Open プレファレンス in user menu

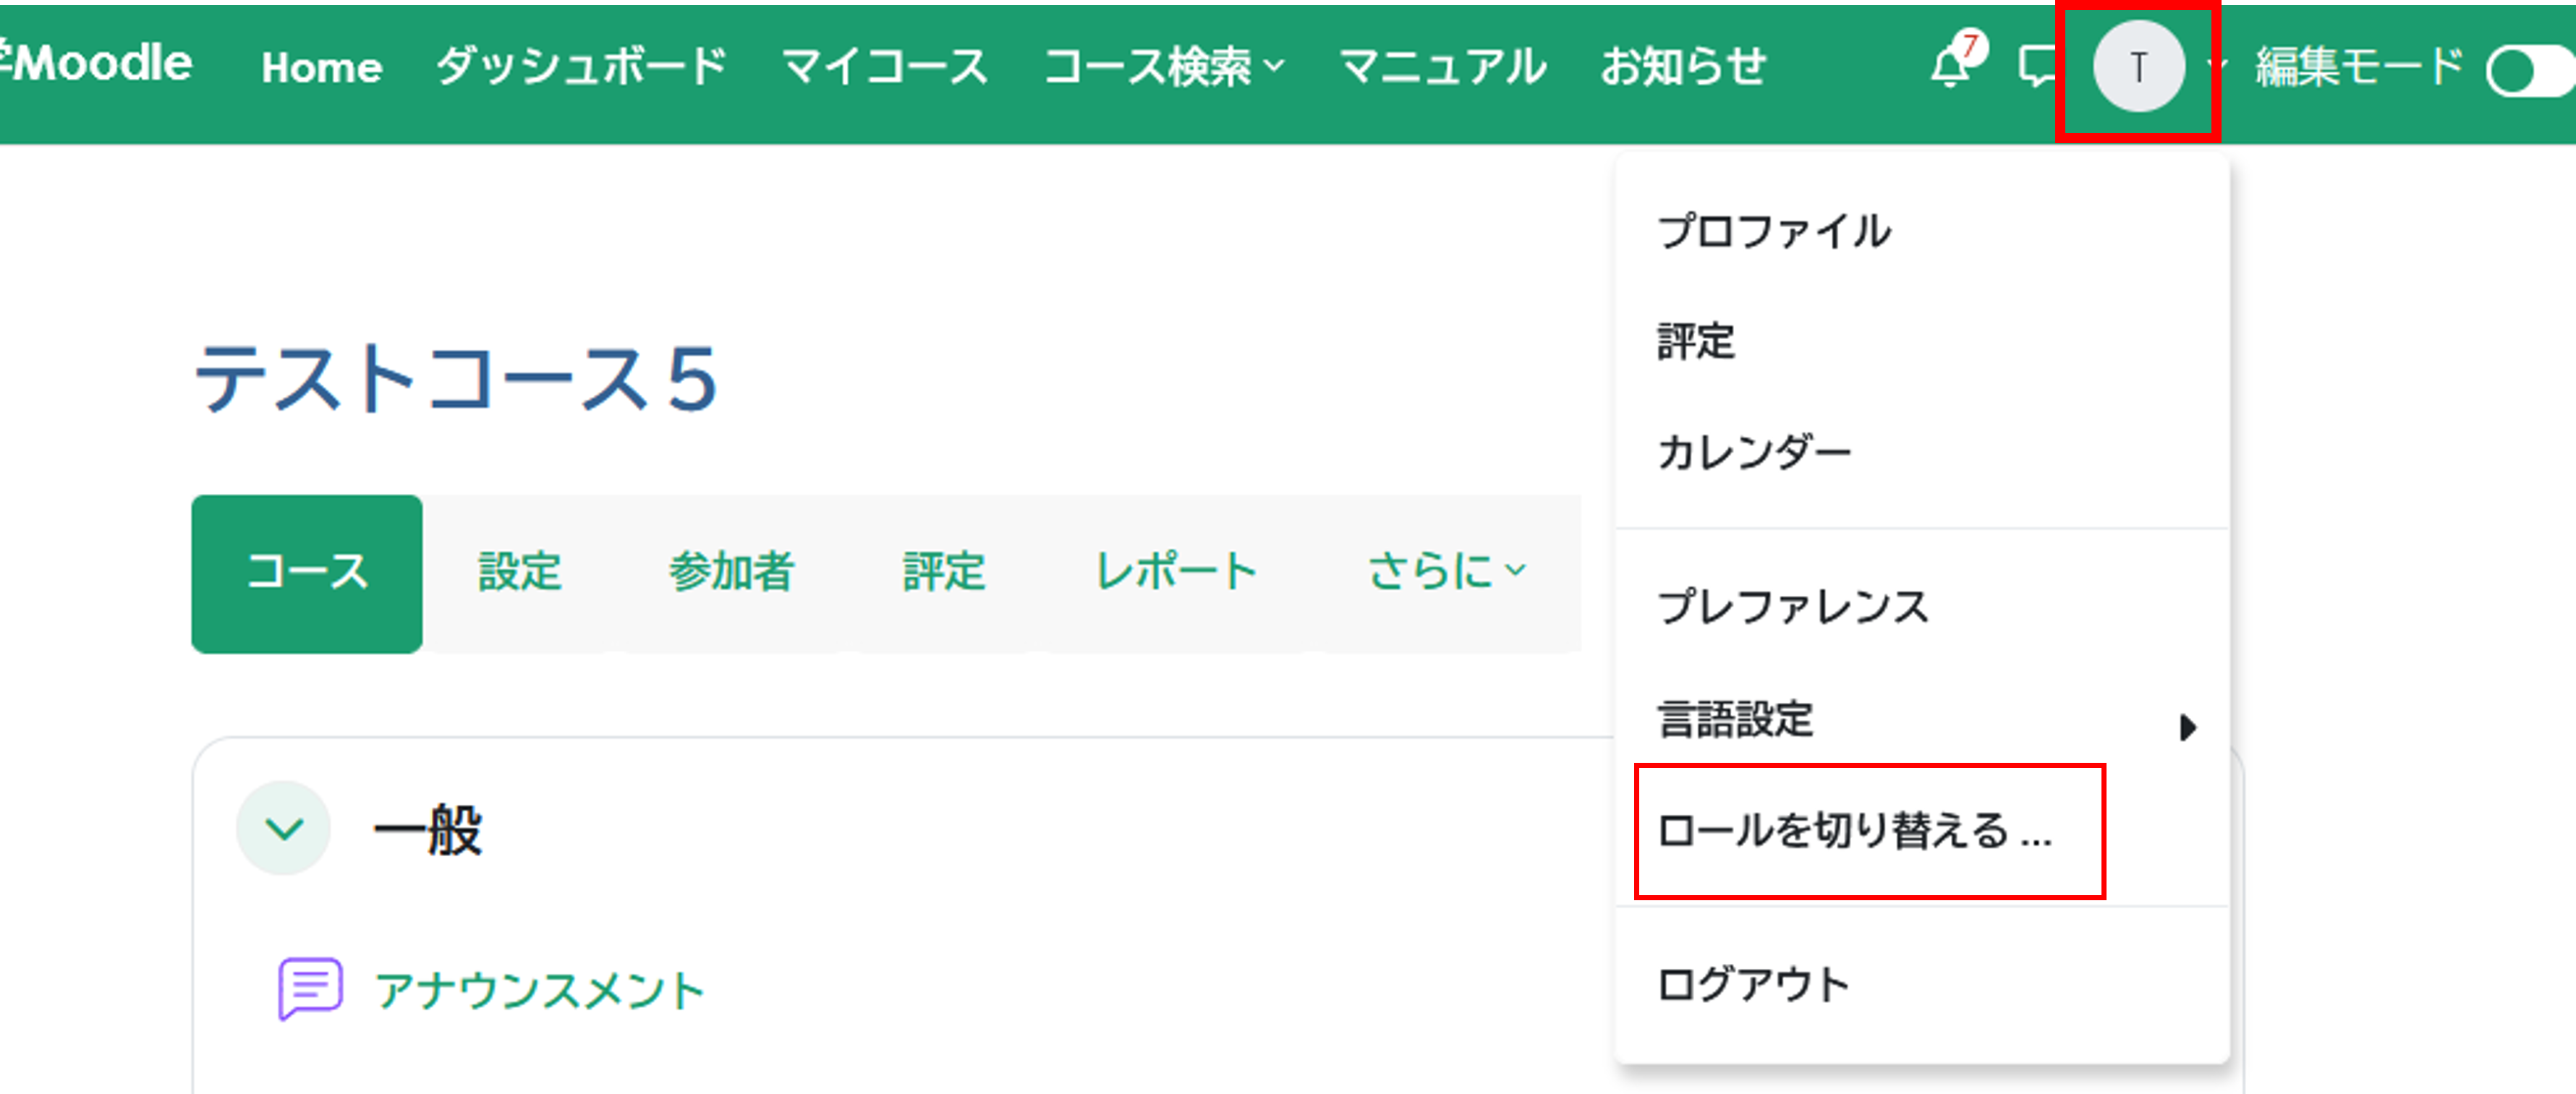click(x=1792, y=606)
